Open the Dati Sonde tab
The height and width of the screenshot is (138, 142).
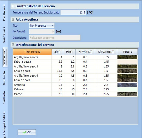(4, 78)
